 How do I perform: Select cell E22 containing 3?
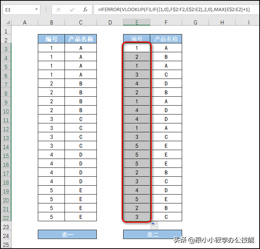(136, 217)
